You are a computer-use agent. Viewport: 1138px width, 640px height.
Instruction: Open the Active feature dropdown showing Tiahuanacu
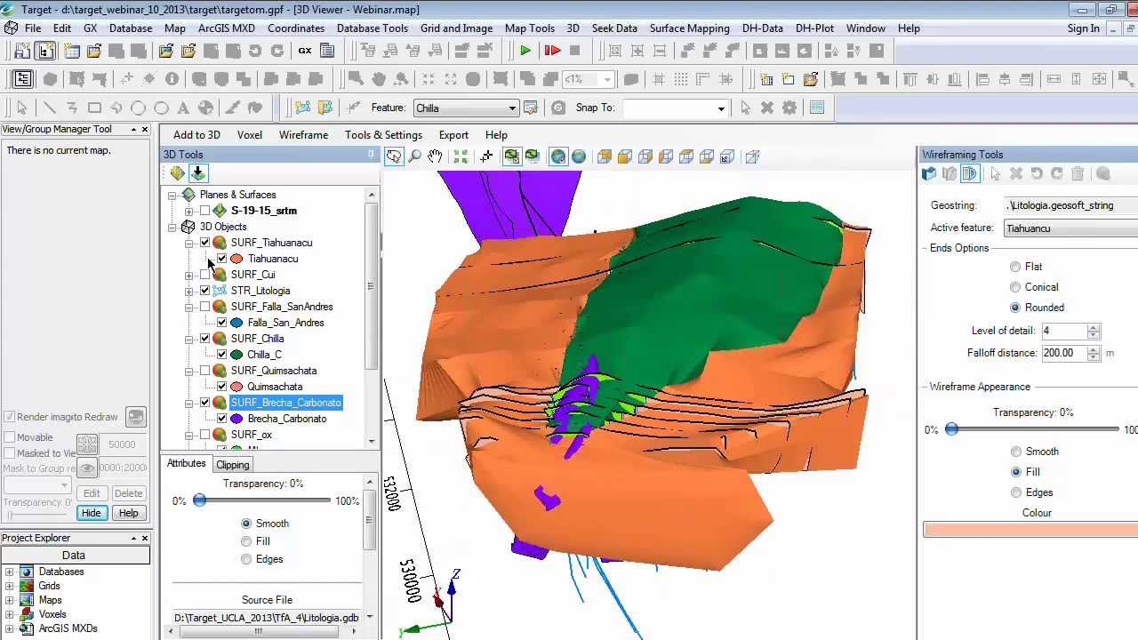(1071, 228)
